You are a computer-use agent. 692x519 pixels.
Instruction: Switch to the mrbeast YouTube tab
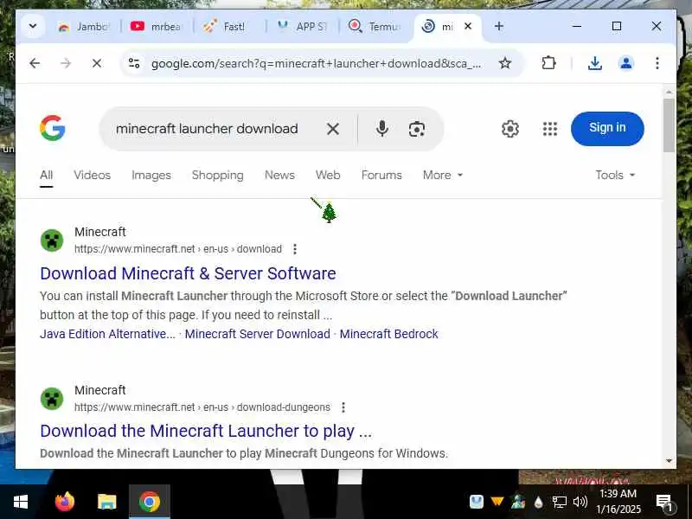(x=156, y=27)
